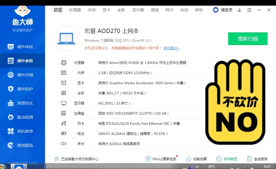Image resolution: width=276 pixels, height=169 pixels.
Task: Switch to the 显示器 tab
Action: pyautogui.click(x=138, y=10)
